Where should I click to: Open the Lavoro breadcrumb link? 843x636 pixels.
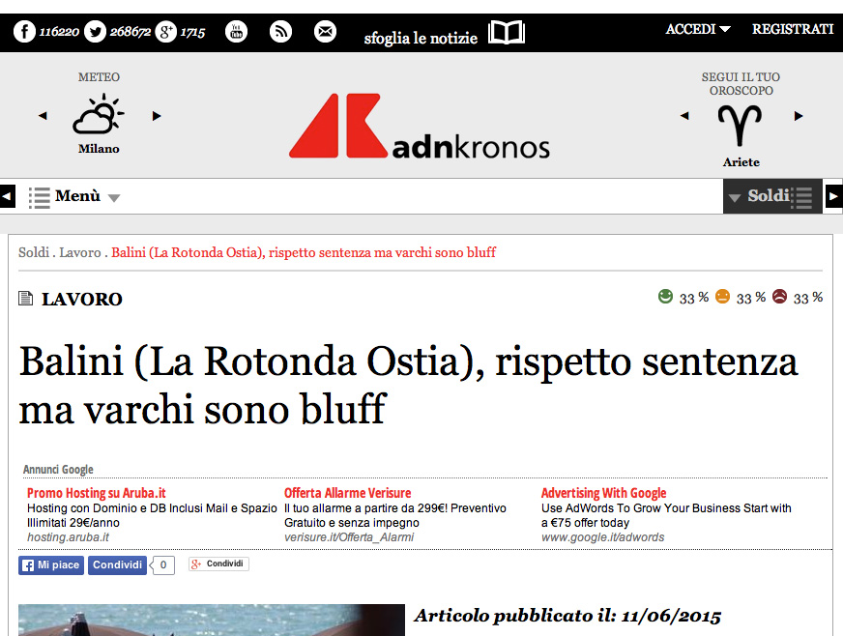point(79,252)
